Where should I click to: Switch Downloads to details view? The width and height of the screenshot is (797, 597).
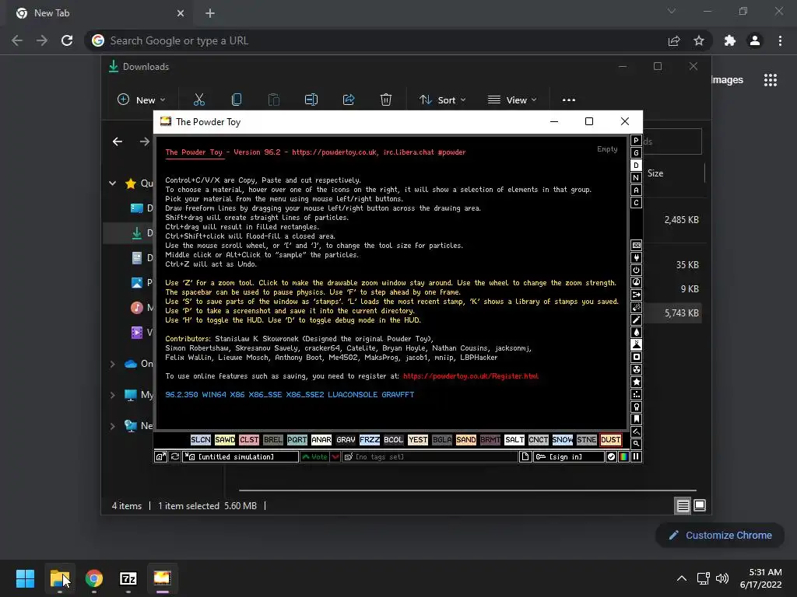[x=683, y=505]
